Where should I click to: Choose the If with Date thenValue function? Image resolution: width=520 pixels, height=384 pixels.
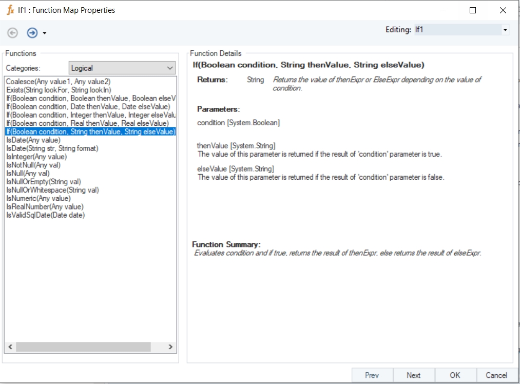(x=88, y=106)
